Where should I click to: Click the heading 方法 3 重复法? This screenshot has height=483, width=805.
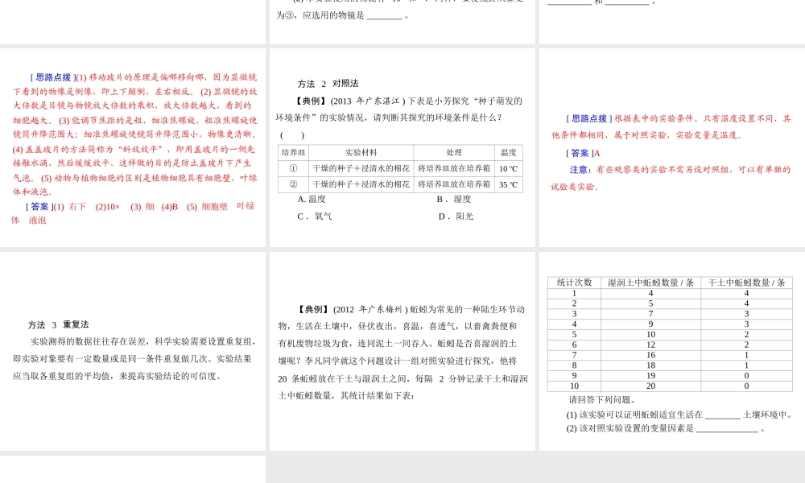click(58, 325)
